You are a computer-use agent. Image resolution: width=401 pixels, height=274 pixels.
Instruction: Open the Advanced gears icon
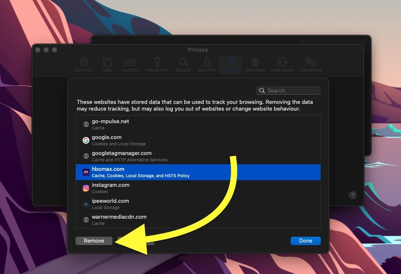coord(310,62)
